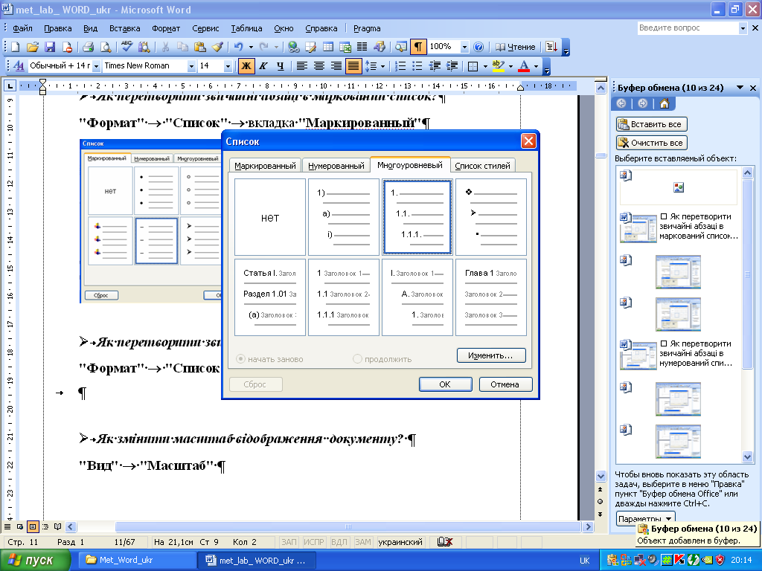The height and width of the screenshot is (571, 762).
Task: Open a file with the folder icon
Action: [32, 47]
